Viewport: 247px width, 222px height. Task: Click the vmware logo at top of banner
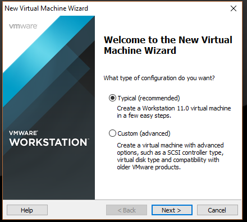point(23,26)
